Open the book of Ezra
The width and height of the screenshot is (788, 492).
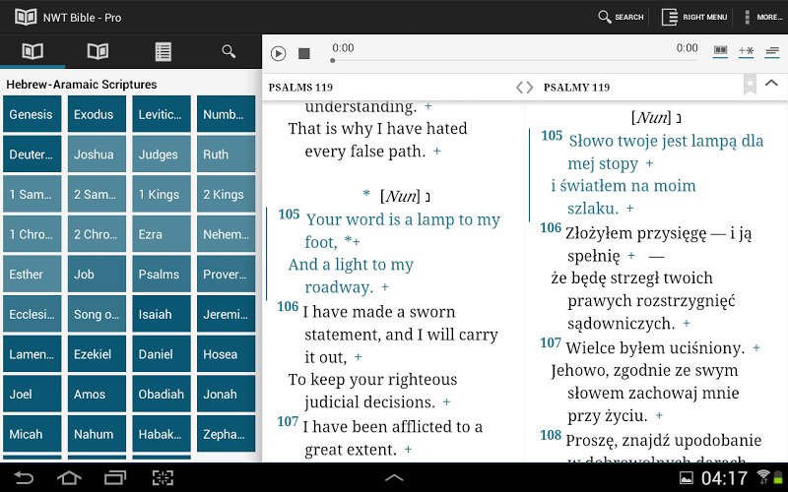[x=162, y=234]
